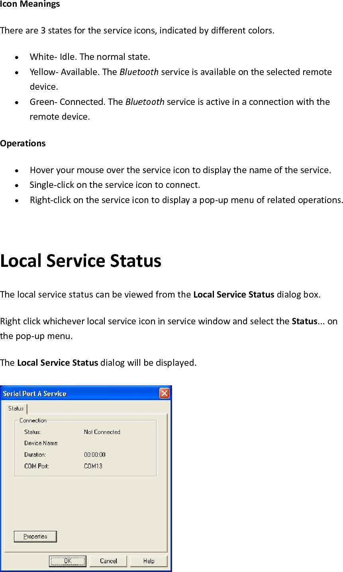Click the 'Local Service Status' heading
The height and width of the screenshot is (572, 343).
81,261
